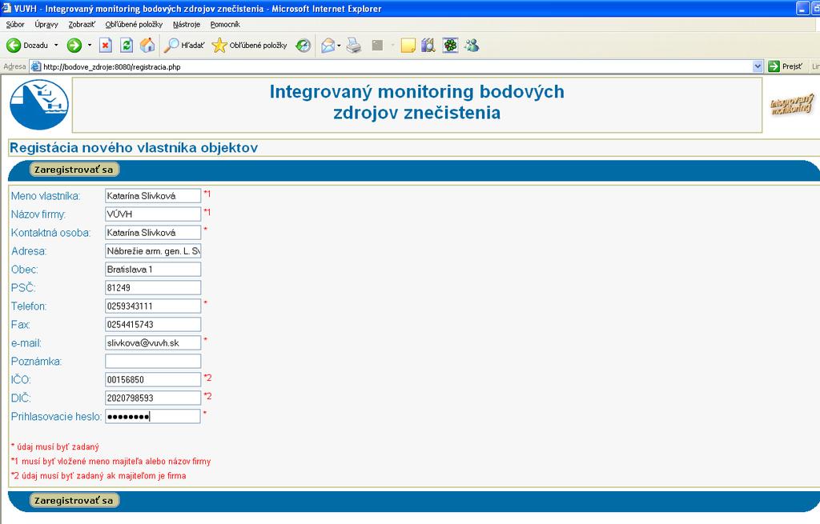Click the 'Registácia nového vlastníka objektov' heading
This screenshot has height=524, width=820.
click(x=134, y=148)
